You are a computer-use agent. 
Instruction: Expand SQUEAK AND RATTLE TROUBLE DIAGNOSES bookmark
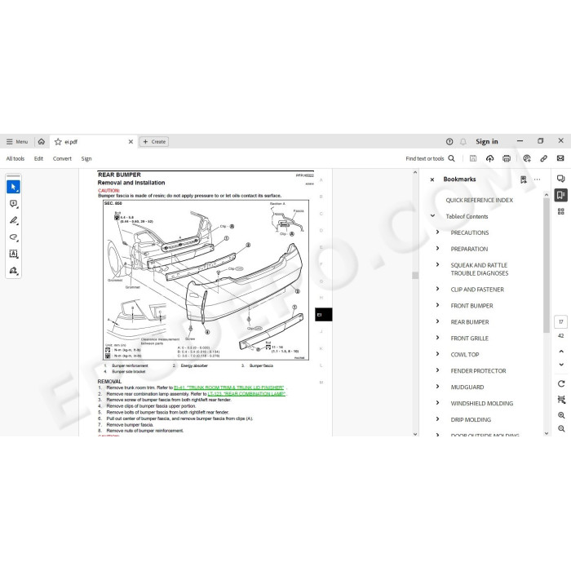click(x=438, y=264)
